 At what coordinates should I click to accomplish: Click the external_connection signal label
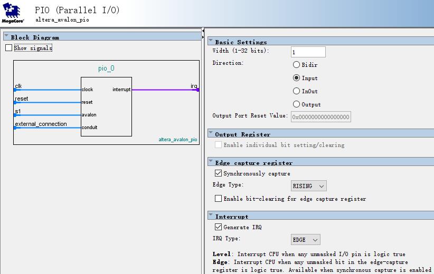[41, 124]
